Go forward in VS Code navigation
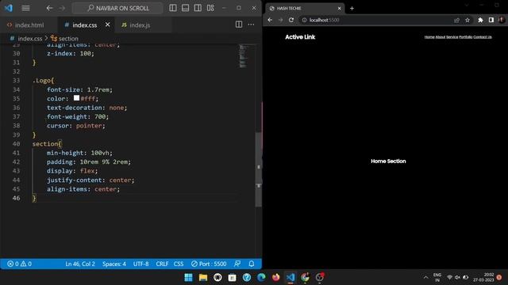Screen dimensions: 508x285 click(x=62, y=8)
